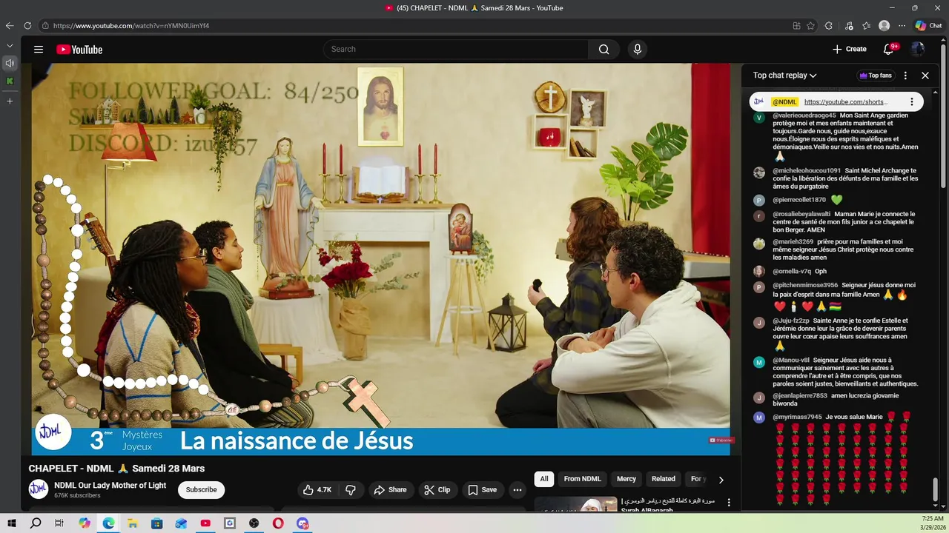Select the Mercy filter chip
This screenshot has height=533, width=949.
pos(626,479)
